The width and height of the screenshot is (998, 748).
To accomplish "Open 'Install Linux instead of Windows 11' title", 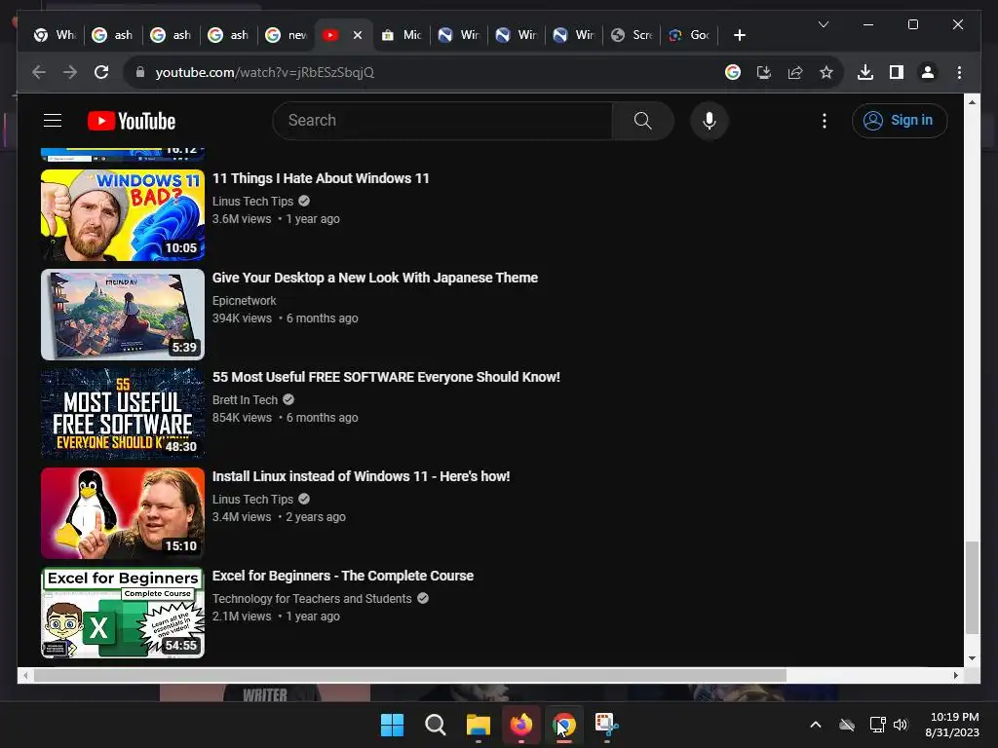I will click(x=361, y=475).
